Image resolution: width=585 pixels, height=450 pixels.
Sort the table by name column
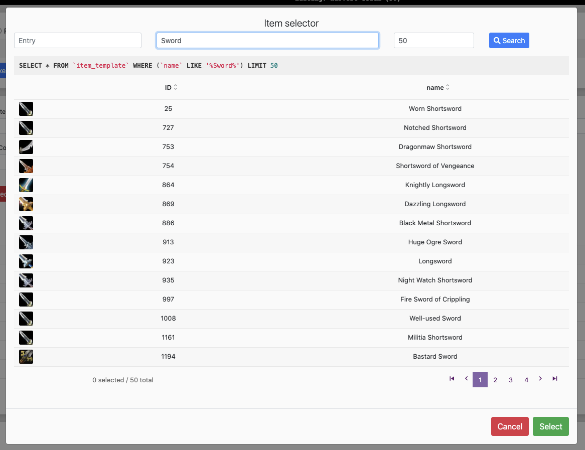coord(437,88)
